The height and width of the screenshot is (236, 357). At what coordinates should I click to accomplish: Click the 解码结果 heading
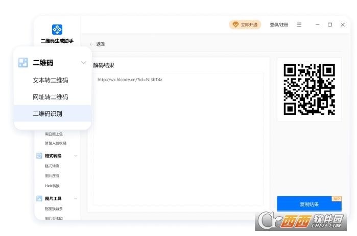[104, 65]
